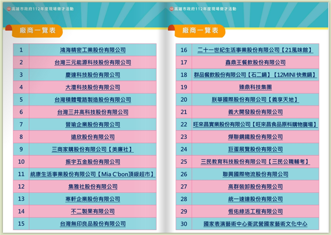Open 旺來昌實業【旺來昌食品原料購物廣場】 link
Viewport: 331px width, 235px height.
(x=255, y=125)
